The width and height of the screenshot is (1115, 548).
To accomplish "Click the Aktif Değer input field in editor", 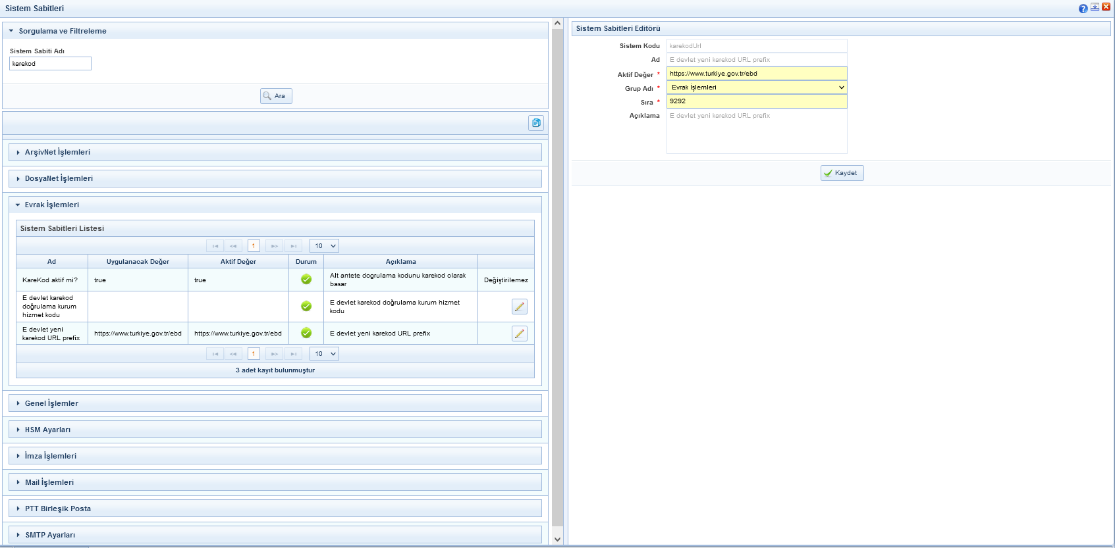I will pos(756,74).
